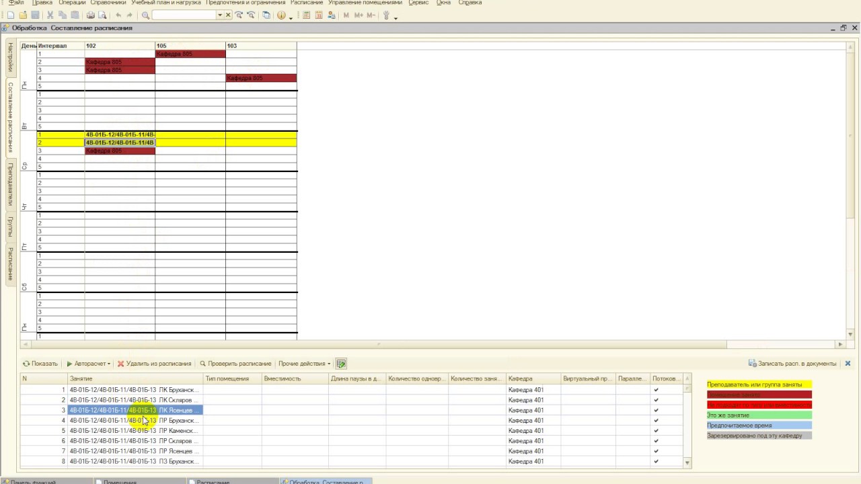
Task: Open the Управление помещениями menu
Action: [x=365, y=3]
